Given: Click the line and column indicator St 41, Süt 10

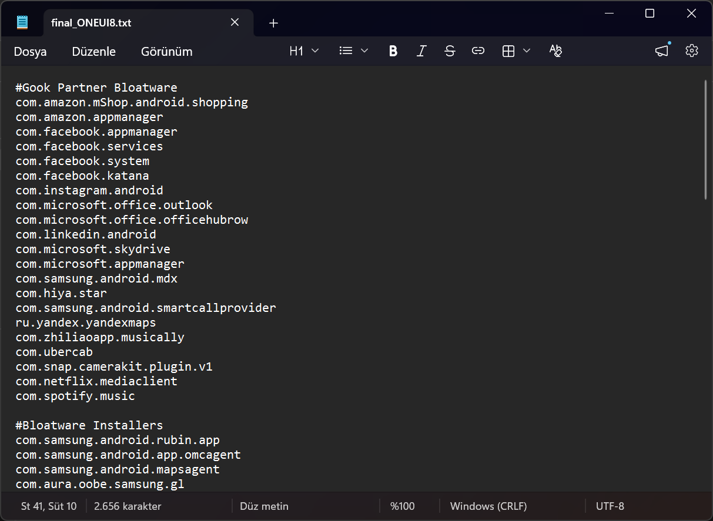Looking at the screenshot, I should point(49,506).
